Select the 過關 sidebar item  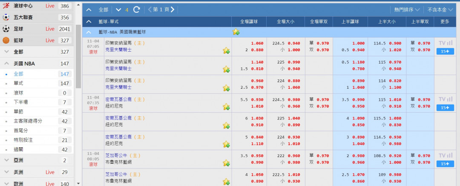(x=37, y=149)
